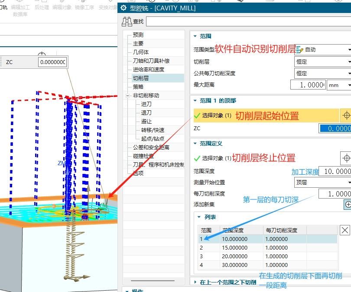Open the mm units dropdown
The height and width of the screenshot is (292, 351).
click(x=339, y=85)
